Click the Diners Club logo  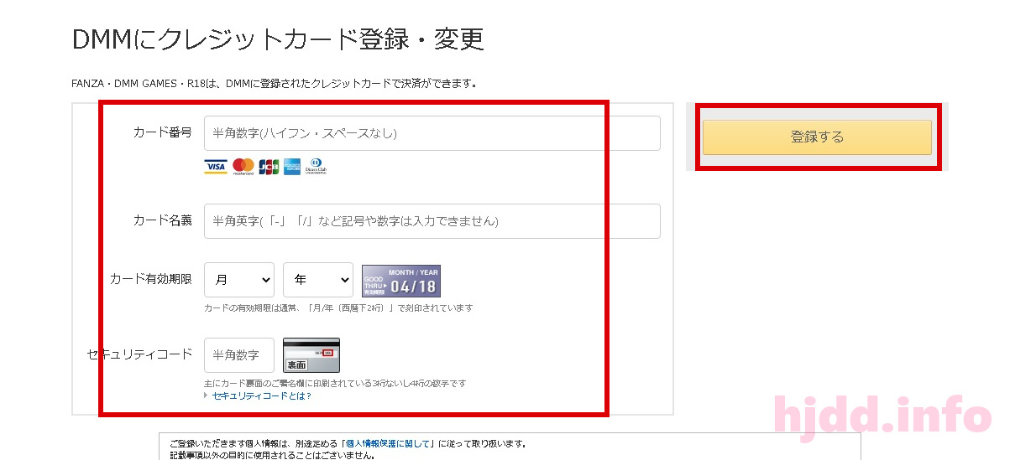pos(316,166)
